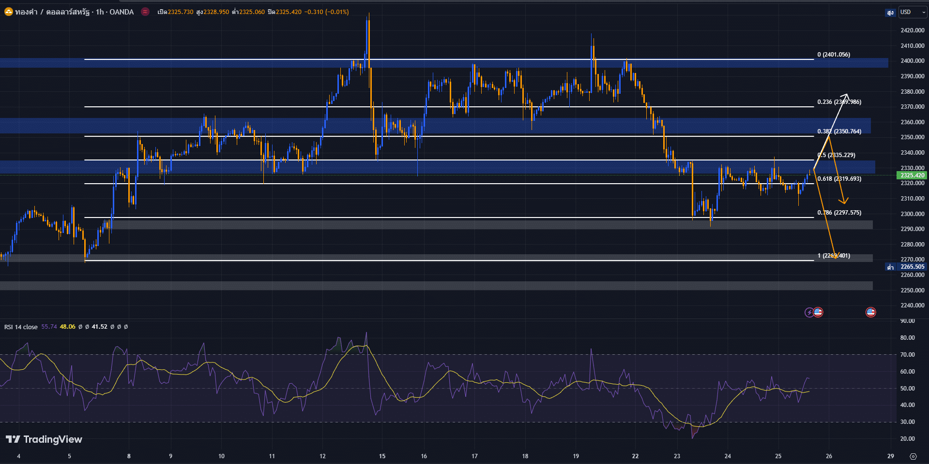929x464 pixels.
Task: Select the 0.786 (2297.575) Fibonacci label
Action: click(x=839, y=213)
